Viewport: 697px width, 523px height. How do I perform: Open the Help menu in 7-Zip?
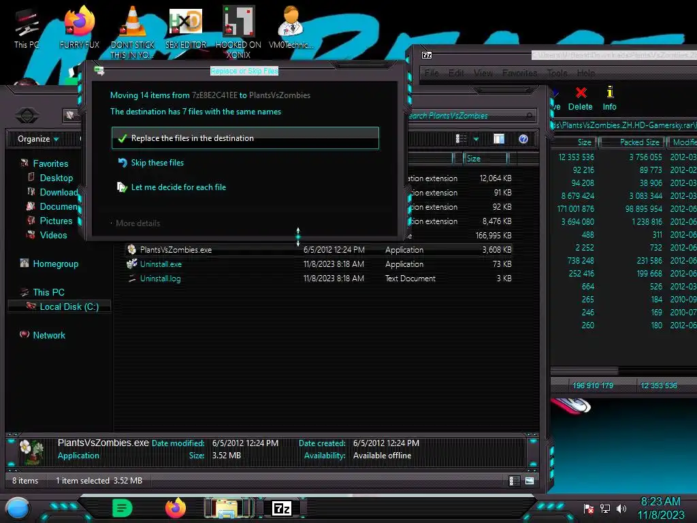[586, 73]
